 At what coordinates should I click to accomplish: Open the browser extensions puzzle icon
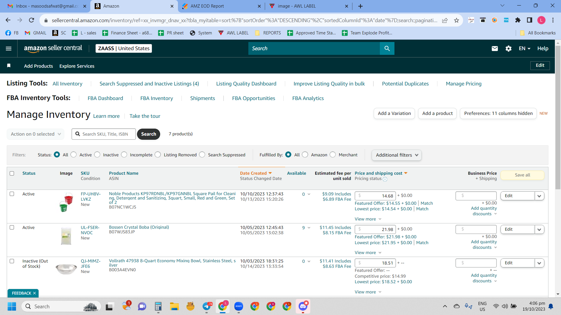518,20
